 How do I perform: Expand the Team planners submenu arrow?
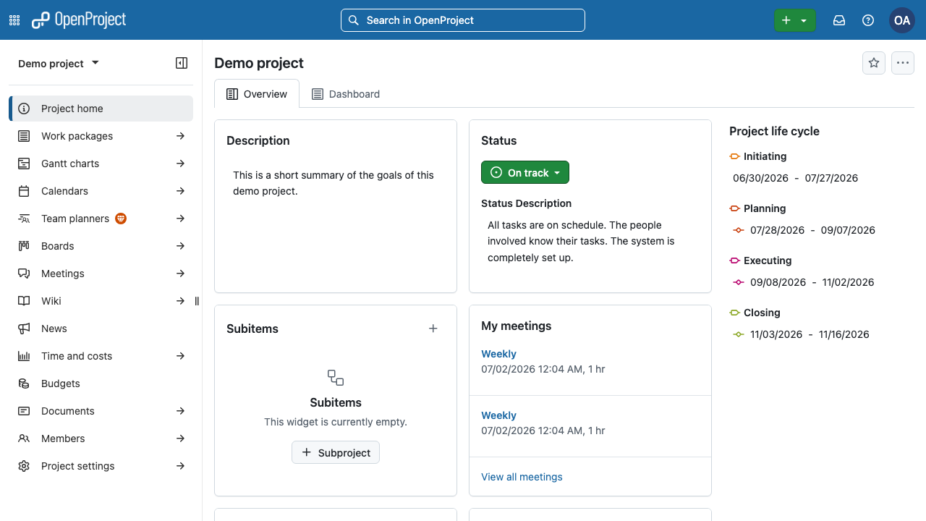(180, 219)
